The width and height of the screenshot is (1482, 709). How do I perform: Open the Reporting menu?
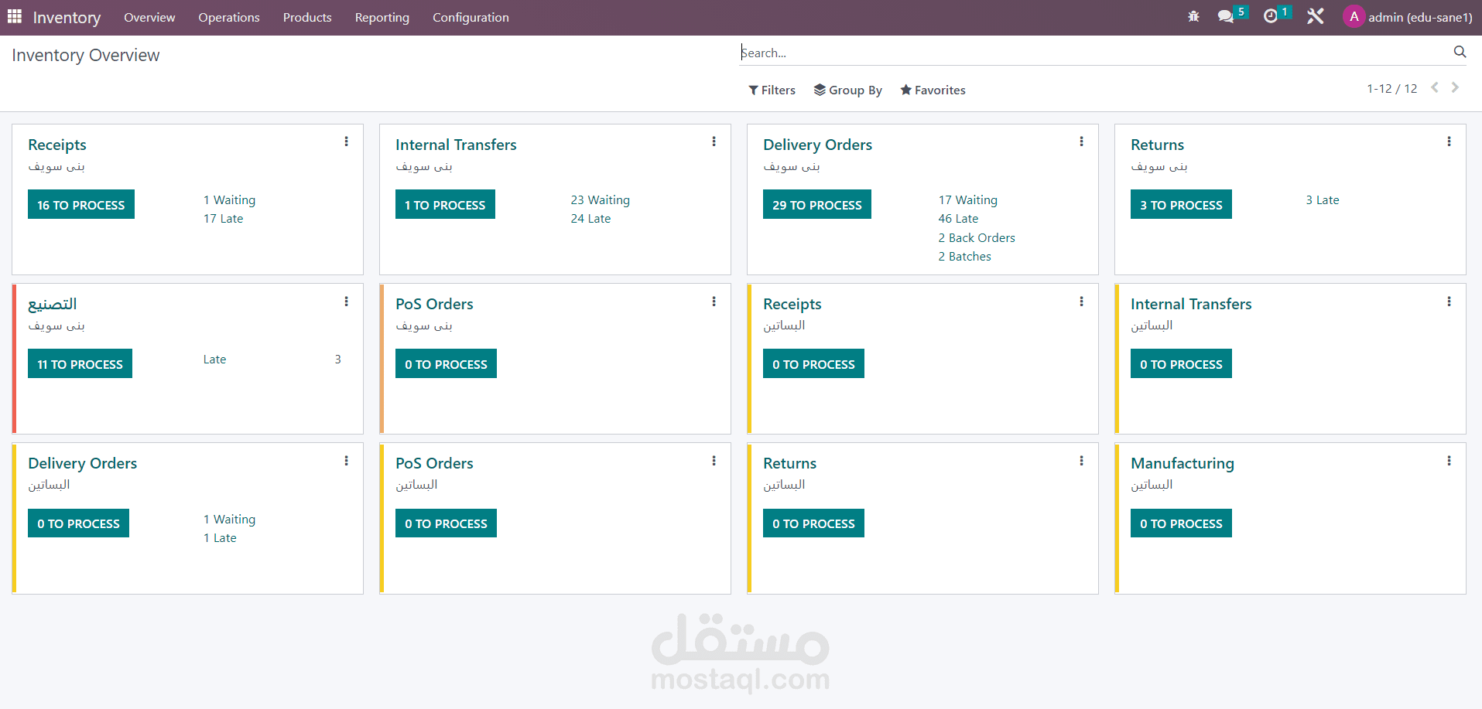tap(382, 17)
